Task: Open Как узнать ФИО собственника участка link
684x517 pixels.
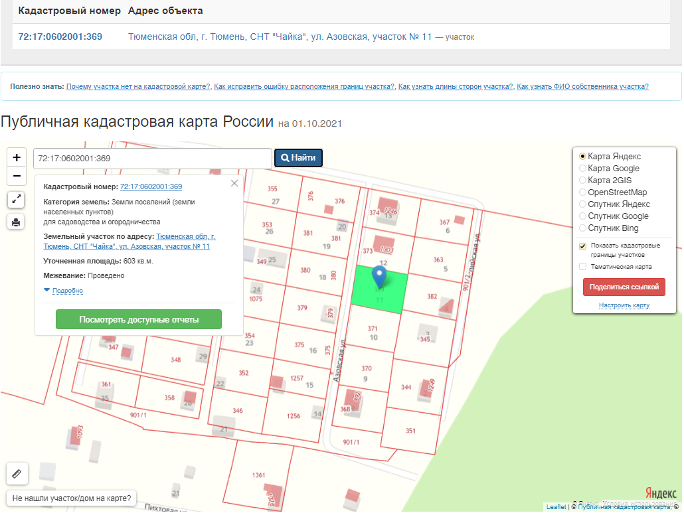Action: [582, 86]
